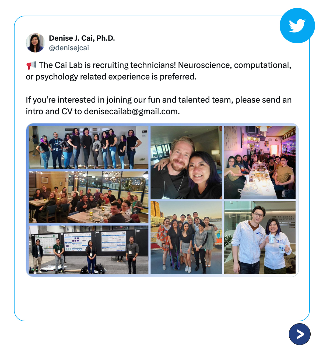Open the display name Denise J. Cai, Ph.D.
The width and height of the screenshot is (323, 355).
pos(82,38)
